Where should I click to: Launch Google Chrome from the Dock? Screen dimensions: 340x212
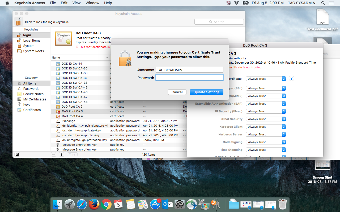click(x=106, y=204)
